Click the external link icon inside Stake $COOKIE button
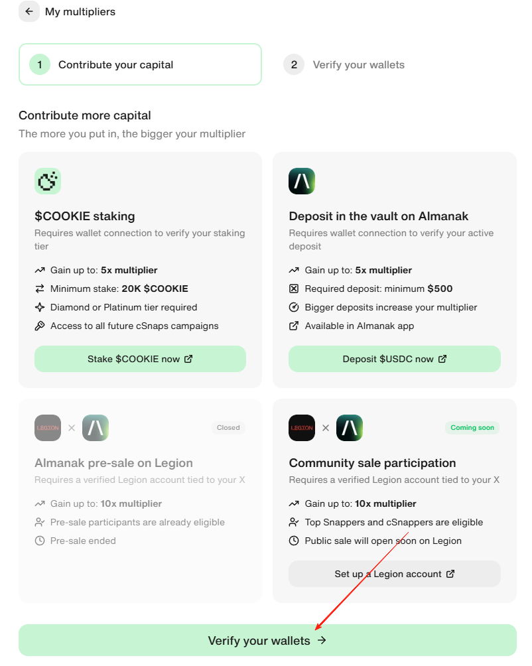The image size is (532, 666). click(x=188, y=358)
